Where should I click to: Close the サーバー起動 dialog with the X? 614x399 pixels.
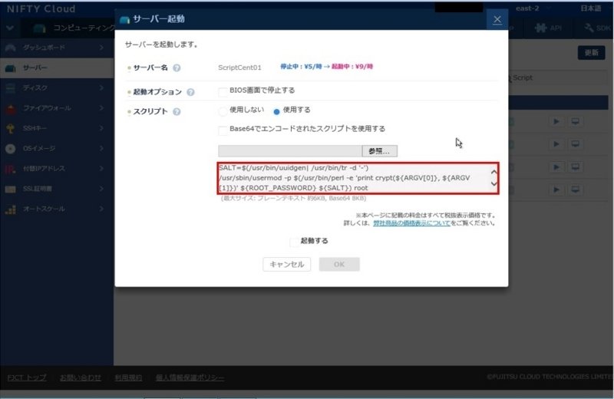pos(497,19)
